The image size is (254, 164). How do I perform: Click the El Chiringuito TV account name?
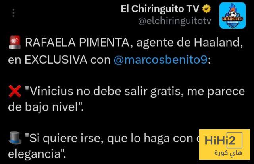coord(160,9)
